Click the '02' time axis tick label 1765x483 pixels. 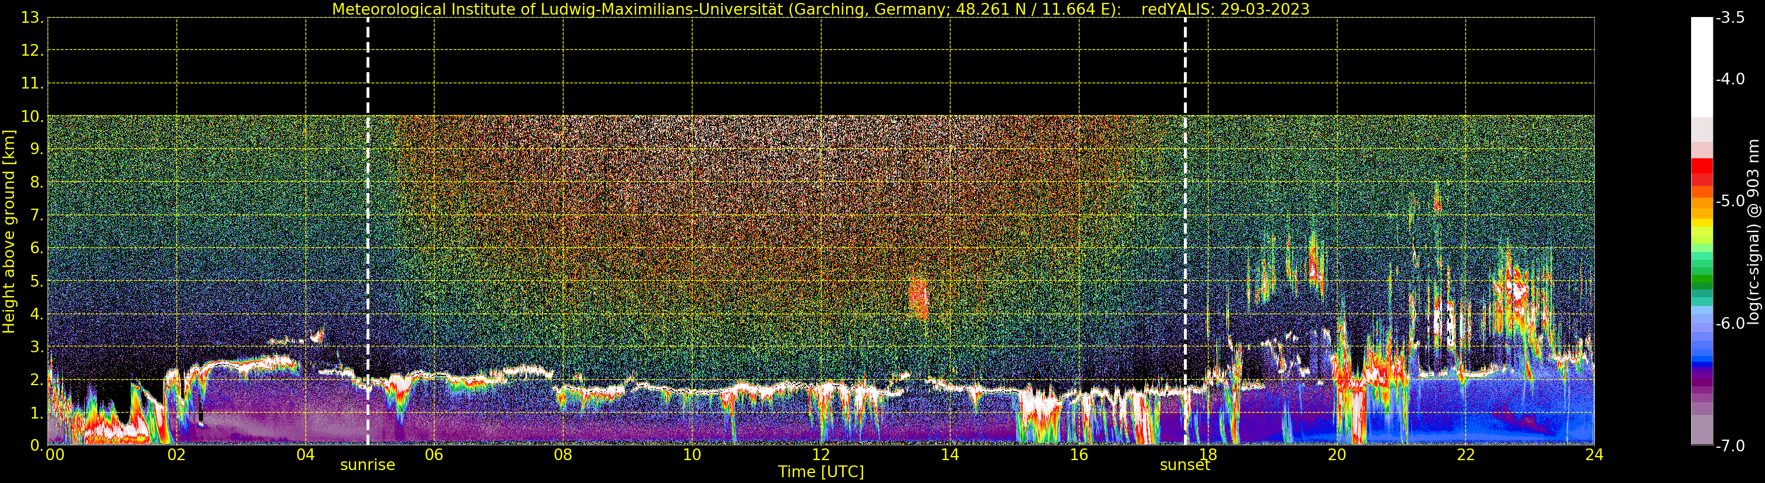pyautogui.click(x=176, y=455)
